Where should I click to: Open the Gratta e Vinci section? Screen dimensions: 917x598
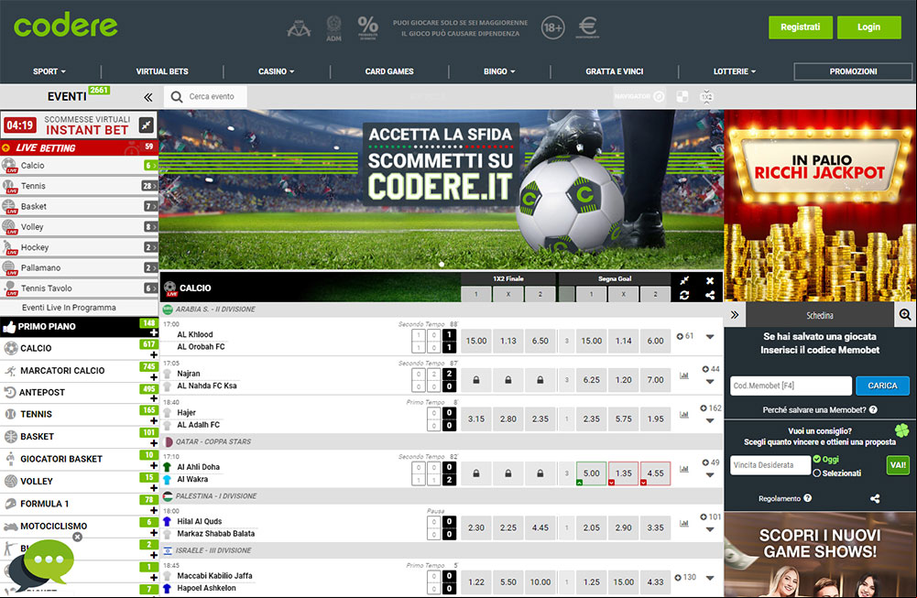pos(615,71)
